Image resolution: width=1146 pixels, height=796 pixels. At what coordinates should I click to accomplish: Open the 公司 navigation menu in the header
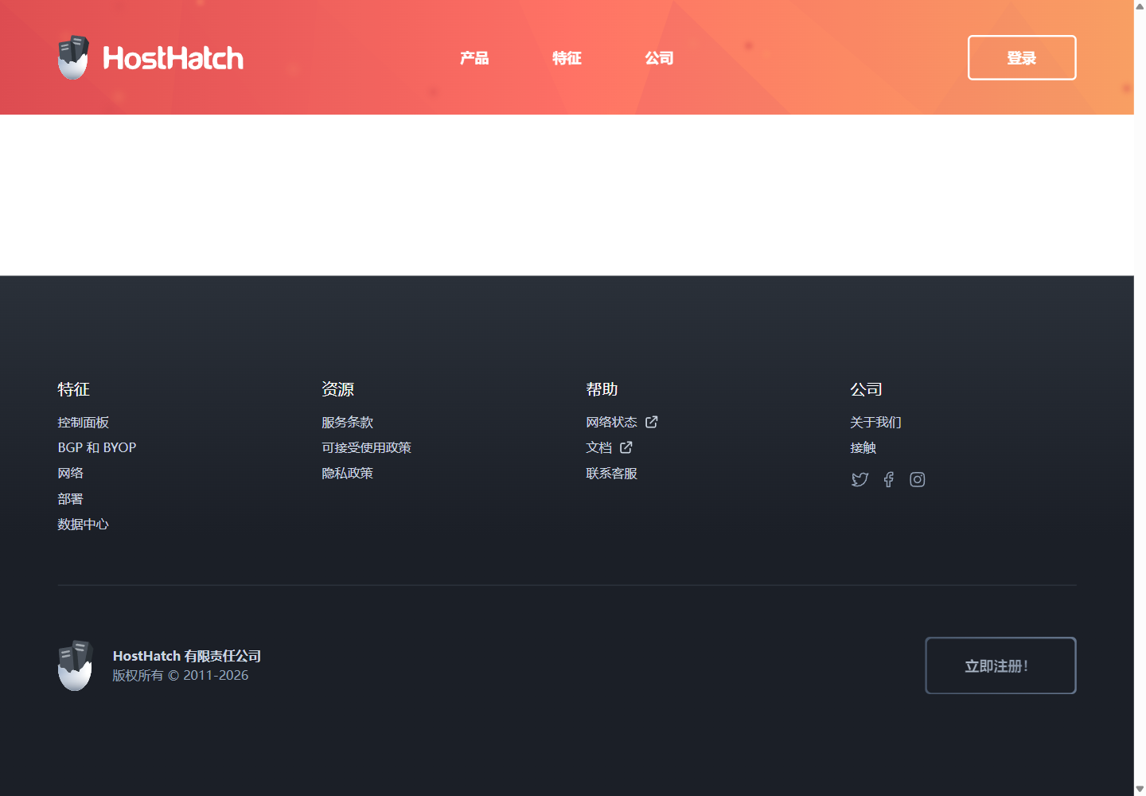[x=659, y=58]
